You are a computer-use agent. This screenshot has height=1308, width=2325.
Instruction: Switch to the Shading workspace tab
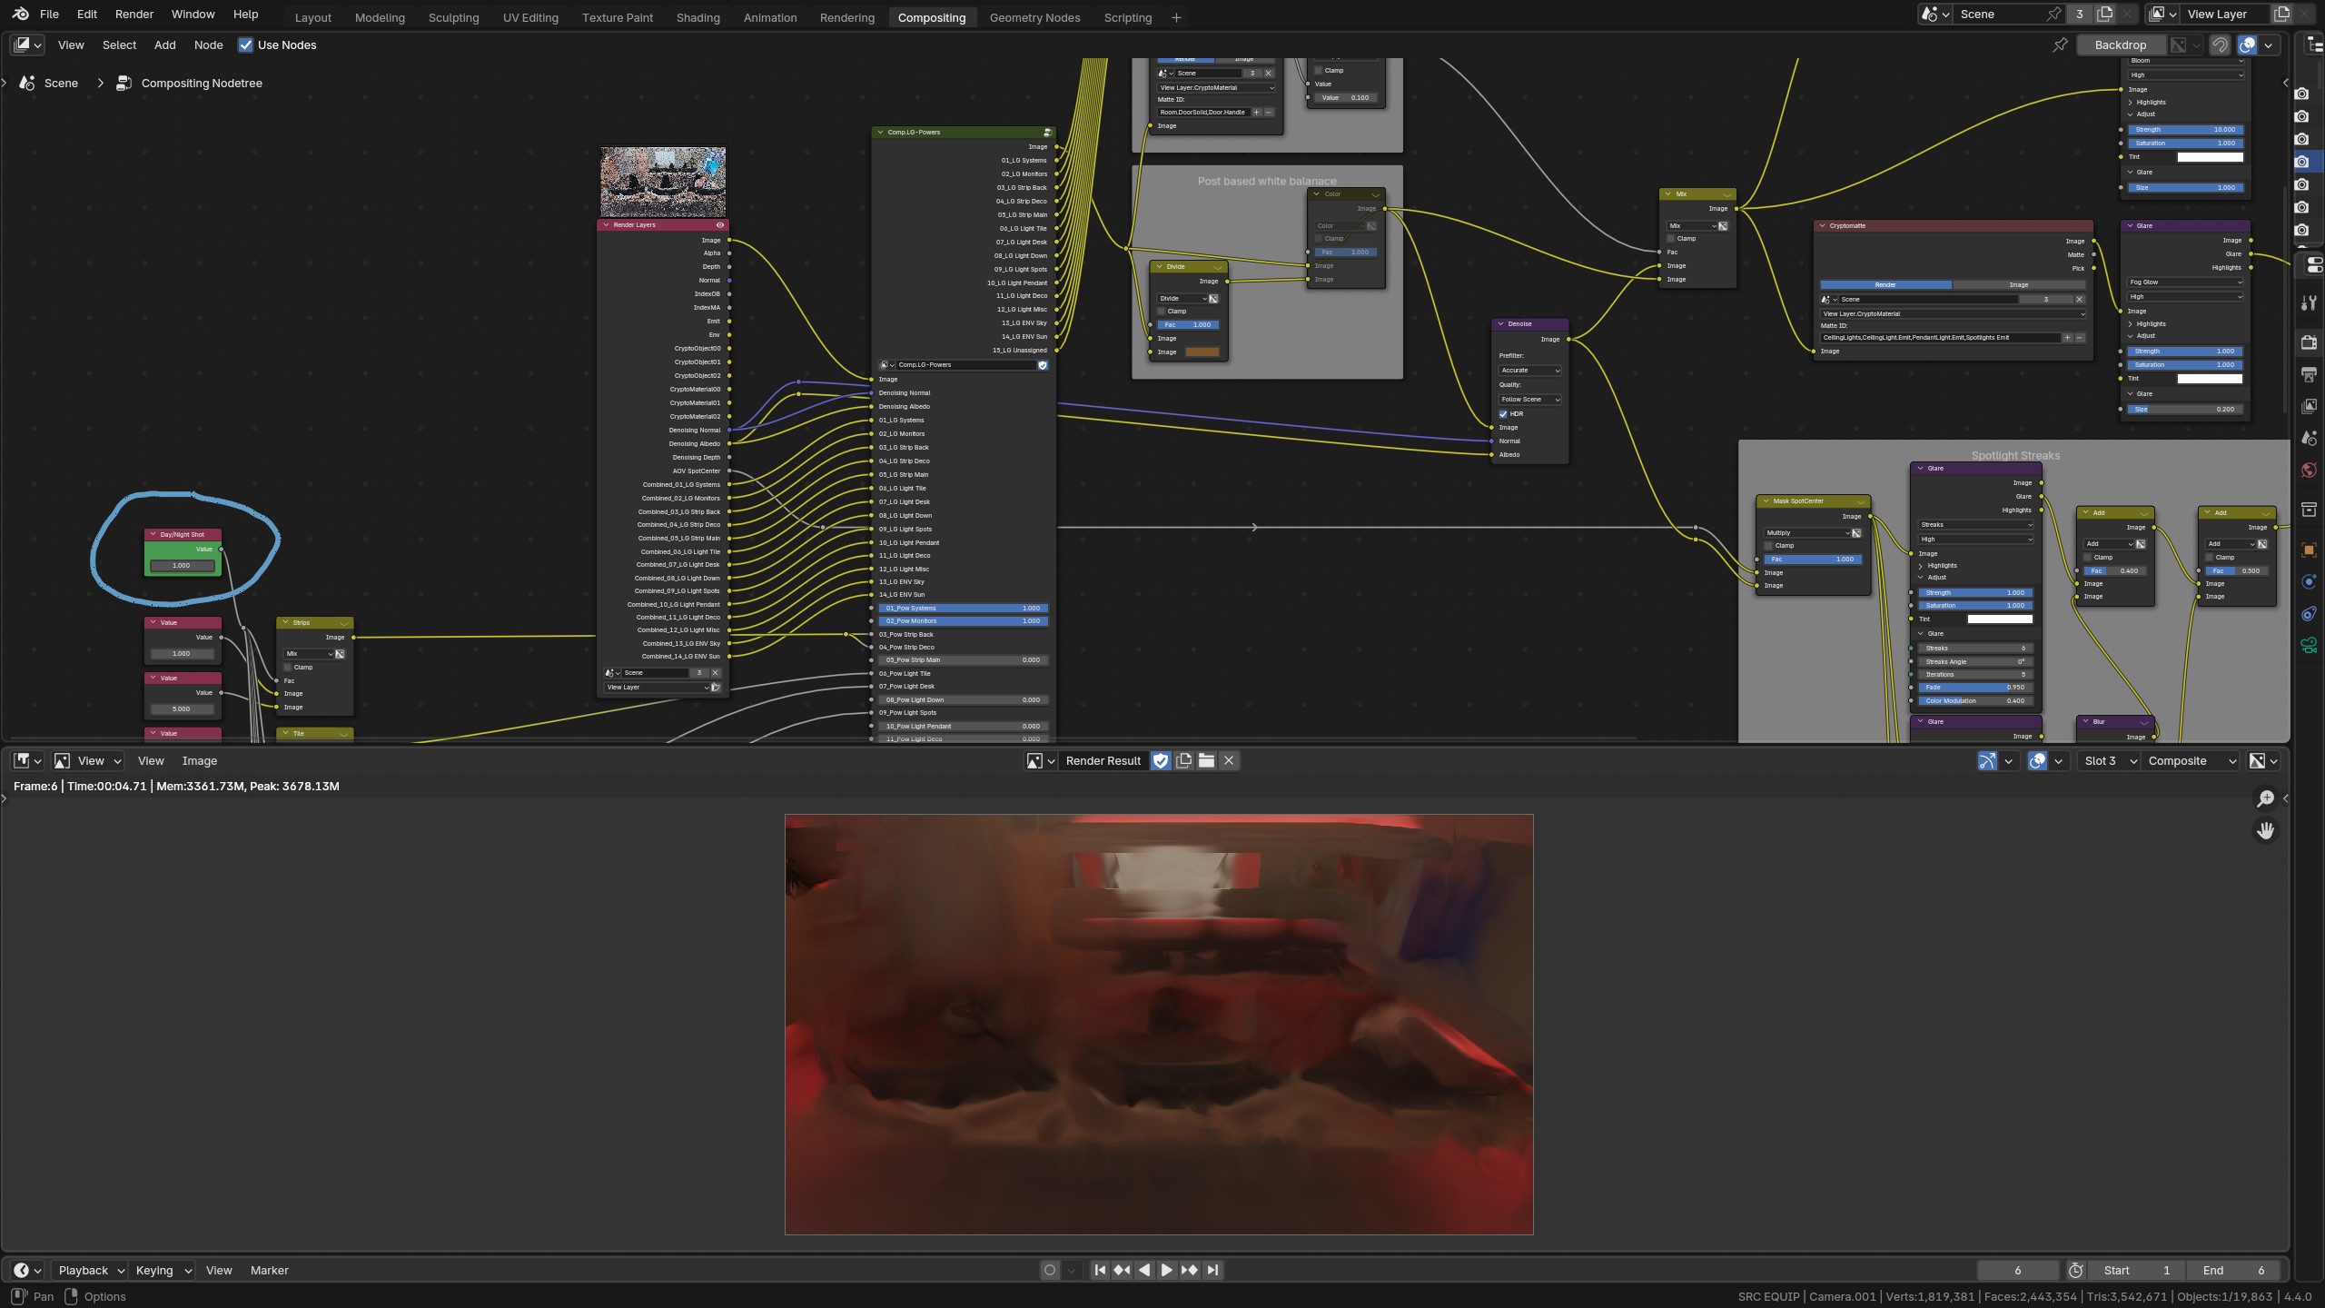click(x=697, y=17)
